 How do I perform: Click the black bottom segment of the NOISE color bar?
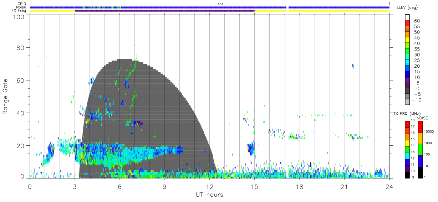420,172
